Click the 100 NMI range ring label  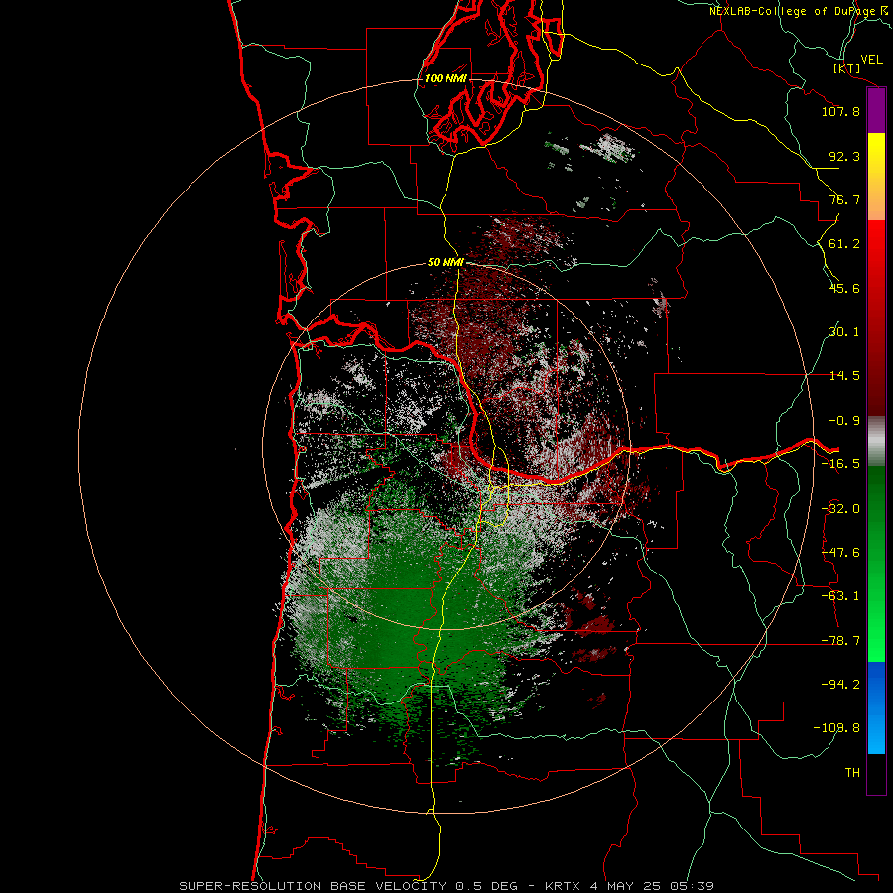point(446,78)
